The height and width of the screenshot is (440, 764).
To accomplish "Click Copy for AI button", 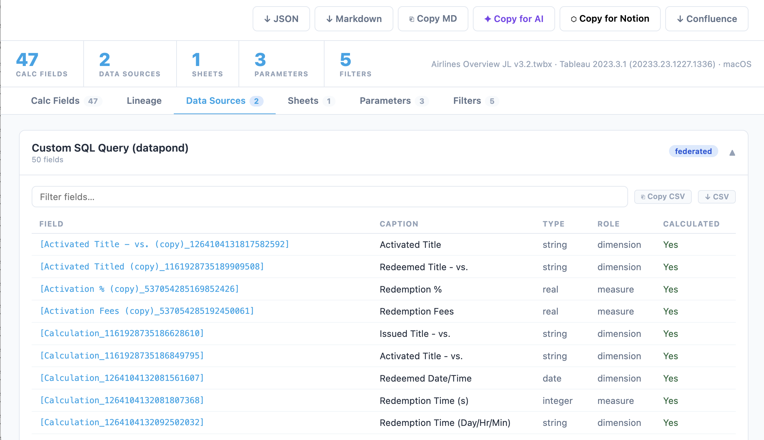I will pos(514,19).
